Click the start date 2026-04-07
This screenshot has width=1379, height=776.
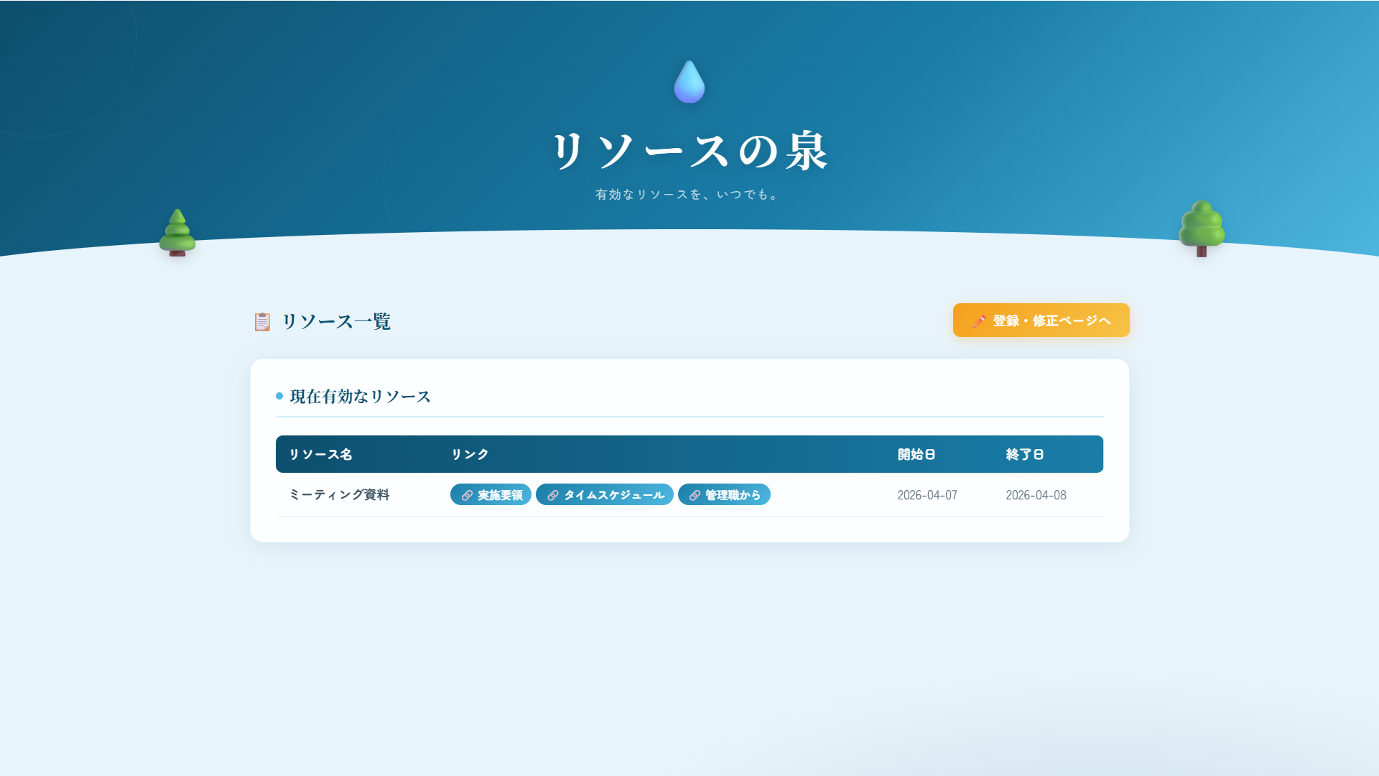tap(927, 495)
